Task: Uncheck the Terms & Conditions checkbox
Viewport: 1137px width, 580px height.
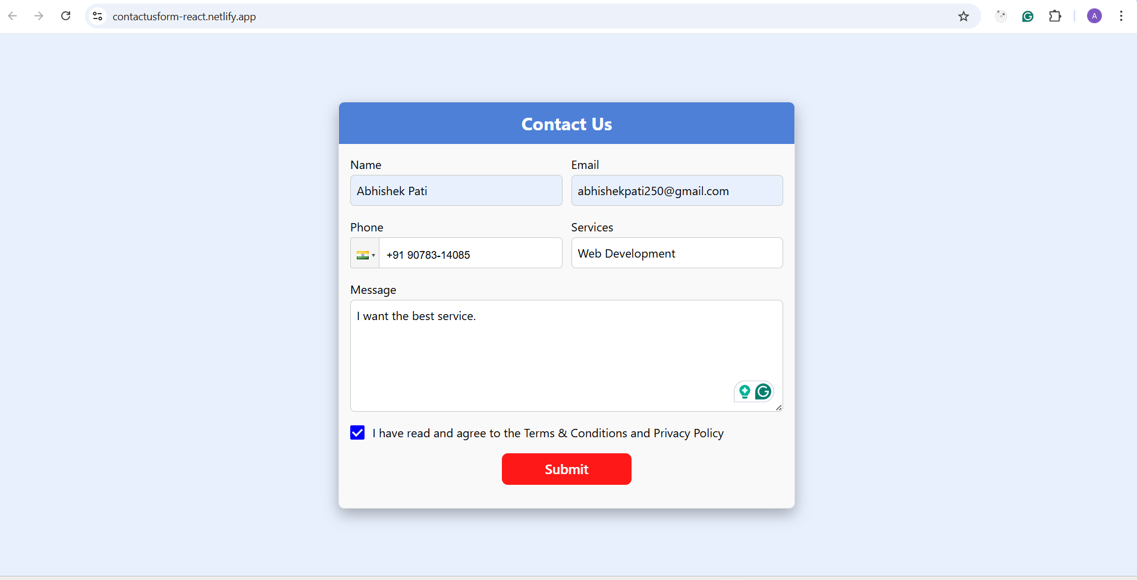Action: (357, 432)
